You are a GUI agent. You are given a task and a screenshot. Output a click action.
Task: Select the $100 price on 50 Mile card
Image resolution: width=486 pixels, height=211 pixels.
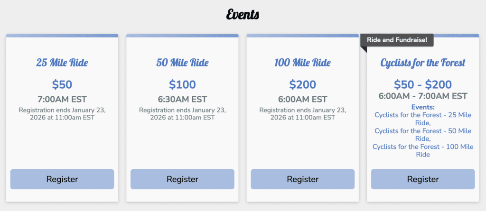click(x=182, y=84)
